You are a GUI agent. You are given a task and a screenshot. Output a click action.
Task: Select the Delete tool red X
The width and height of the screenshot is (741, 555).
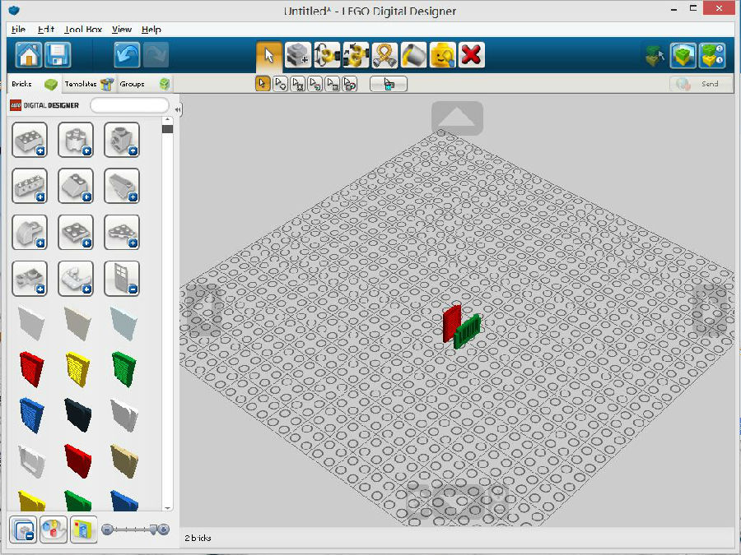point(471,55)
